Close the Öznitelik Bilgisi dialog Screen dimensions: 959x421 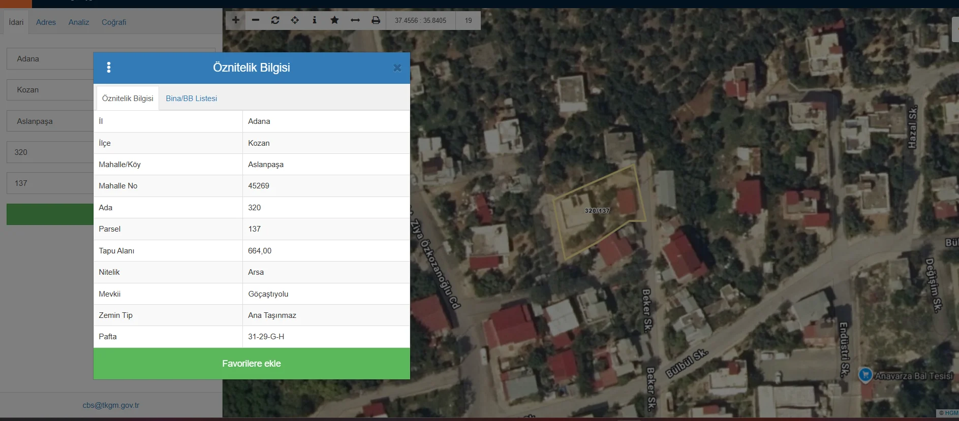click(x=397, y=68)
